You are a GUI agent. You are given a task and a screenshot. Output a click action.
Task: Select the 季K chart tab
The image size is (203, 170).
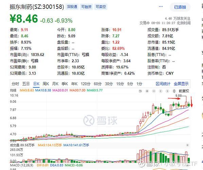tap(65, 84)
